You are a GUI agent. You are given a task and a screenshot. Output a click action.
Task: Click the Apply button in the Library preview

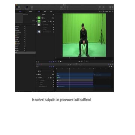(x=33, y=21)
